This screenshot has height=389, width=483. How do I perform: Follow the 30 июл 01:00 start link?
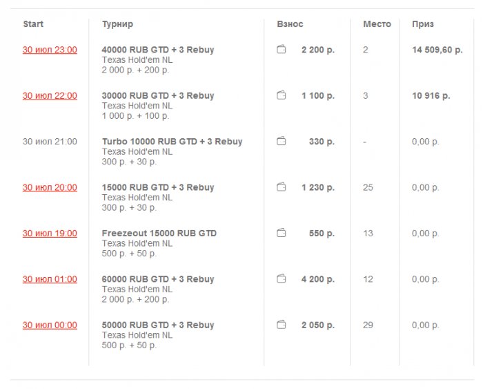(x=50, y=279)
